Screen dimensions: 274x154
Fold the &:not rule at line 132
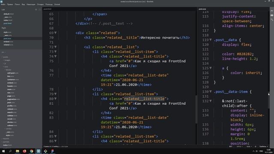211,101
